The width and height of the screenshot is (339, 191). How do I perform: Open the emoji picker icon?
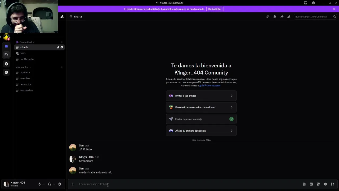tap(325, 184)
